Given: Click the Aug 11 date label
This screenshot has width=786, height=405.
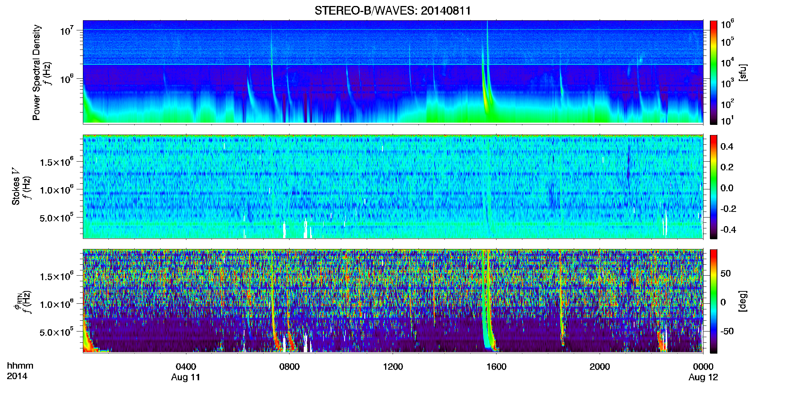Looking at the screenshot, I should coord(186,377).
